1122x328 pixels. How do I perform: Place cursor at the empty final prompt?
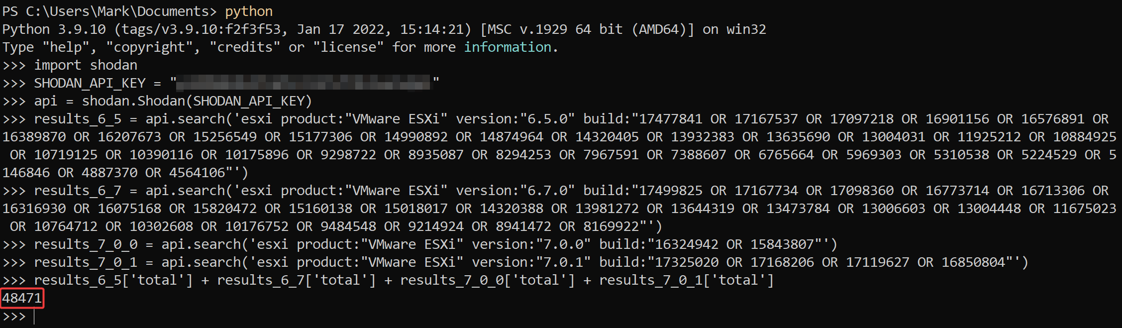coord(34,317)
